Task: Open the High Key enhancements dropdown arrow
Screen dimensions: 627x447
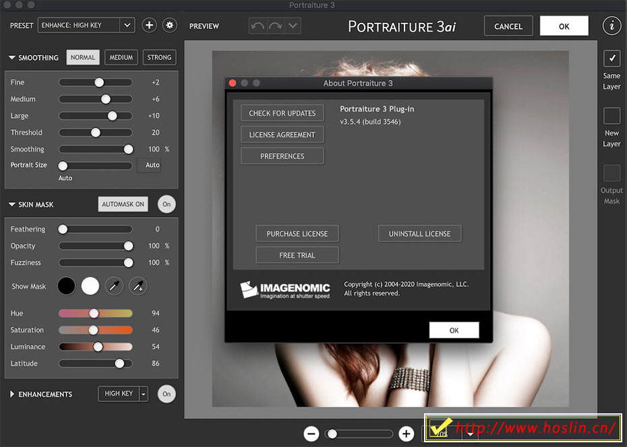Action: click(144, 394)
